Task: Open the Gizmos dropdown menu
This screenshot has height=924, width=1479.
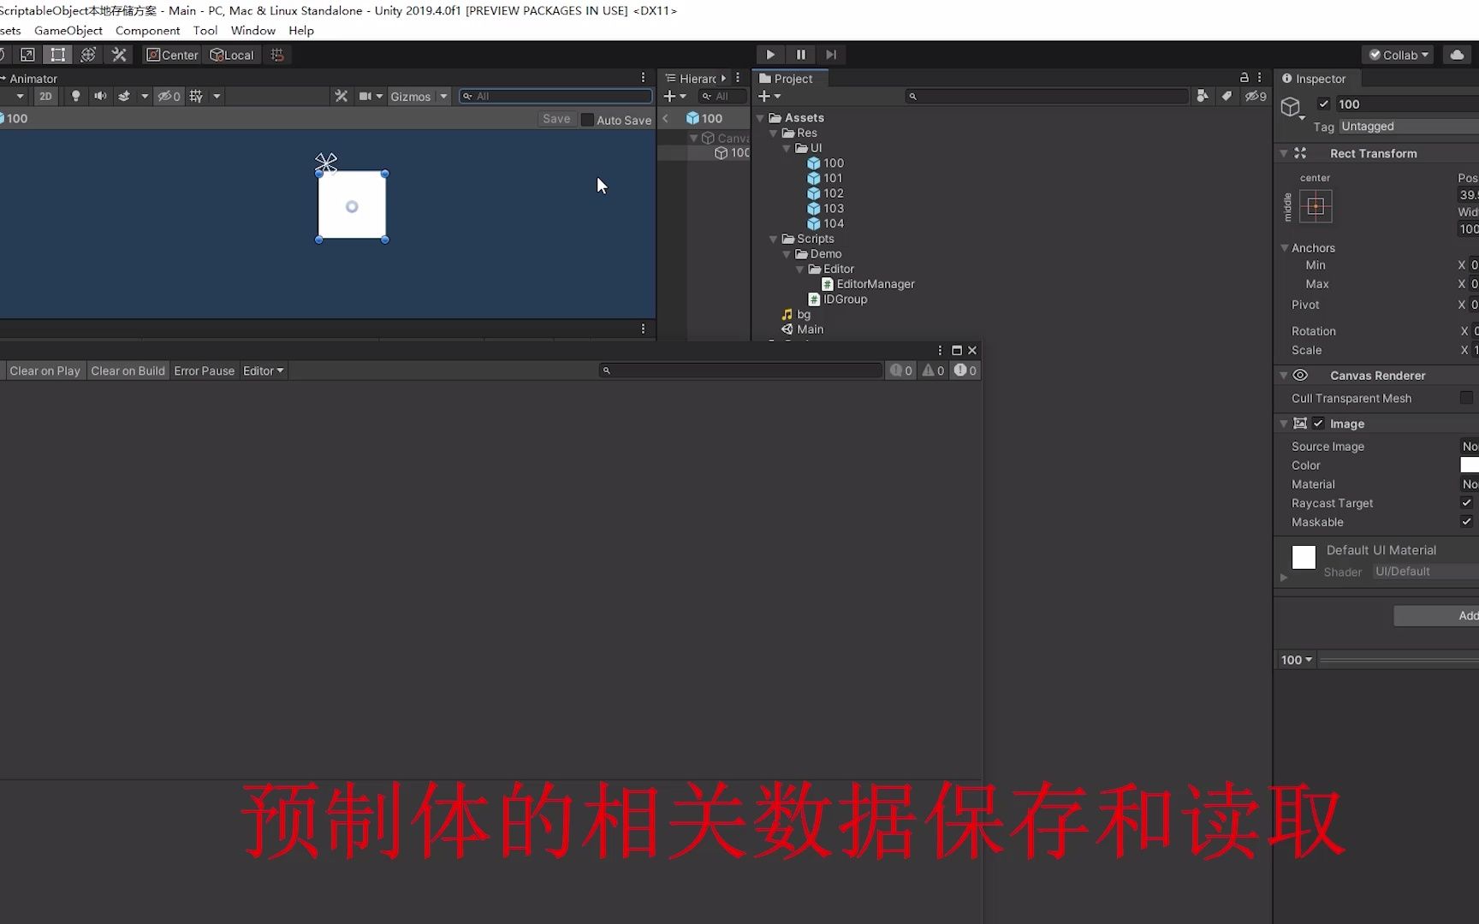Action: [x=418, y=96]
